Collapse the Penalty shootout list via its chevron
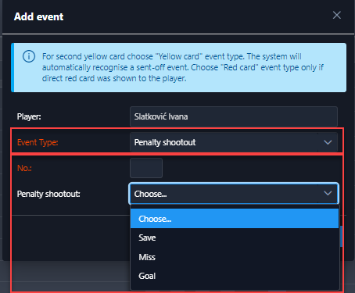355x293 pixels. tap(328, 193)
